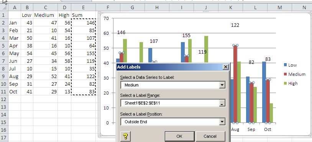312x142 pixels.
Task: Click the Aug axis label in chart
Action: coord(235,129)
